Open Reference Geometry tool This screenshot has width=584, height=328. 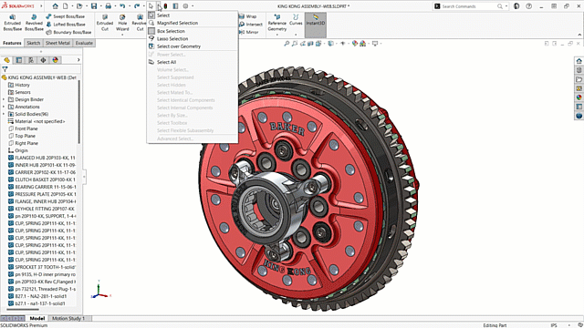click(277, 23)
